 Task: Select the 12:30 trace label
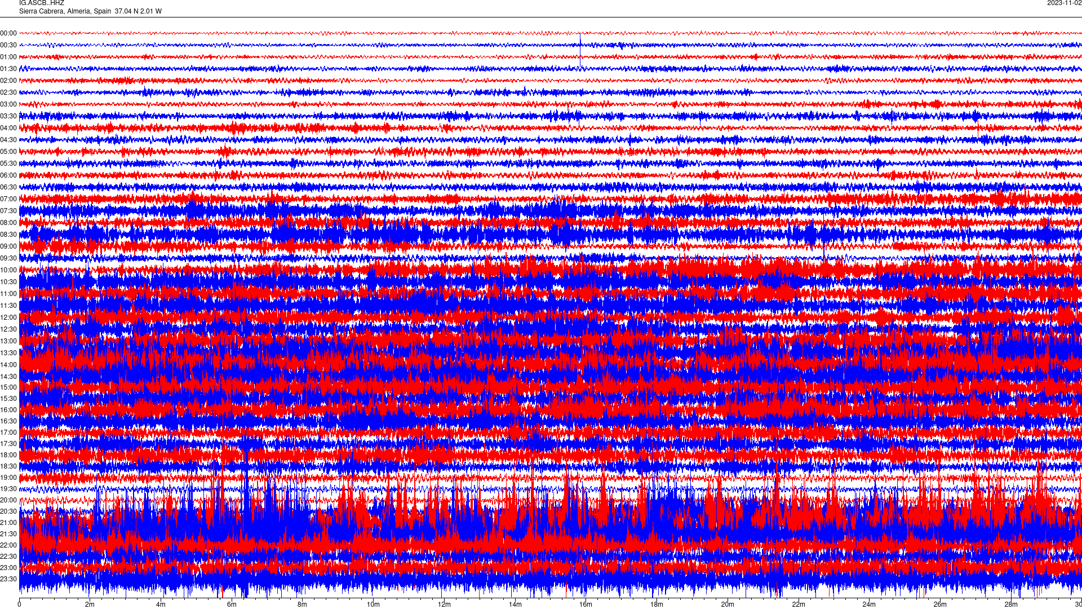click(x=8, y=329)
